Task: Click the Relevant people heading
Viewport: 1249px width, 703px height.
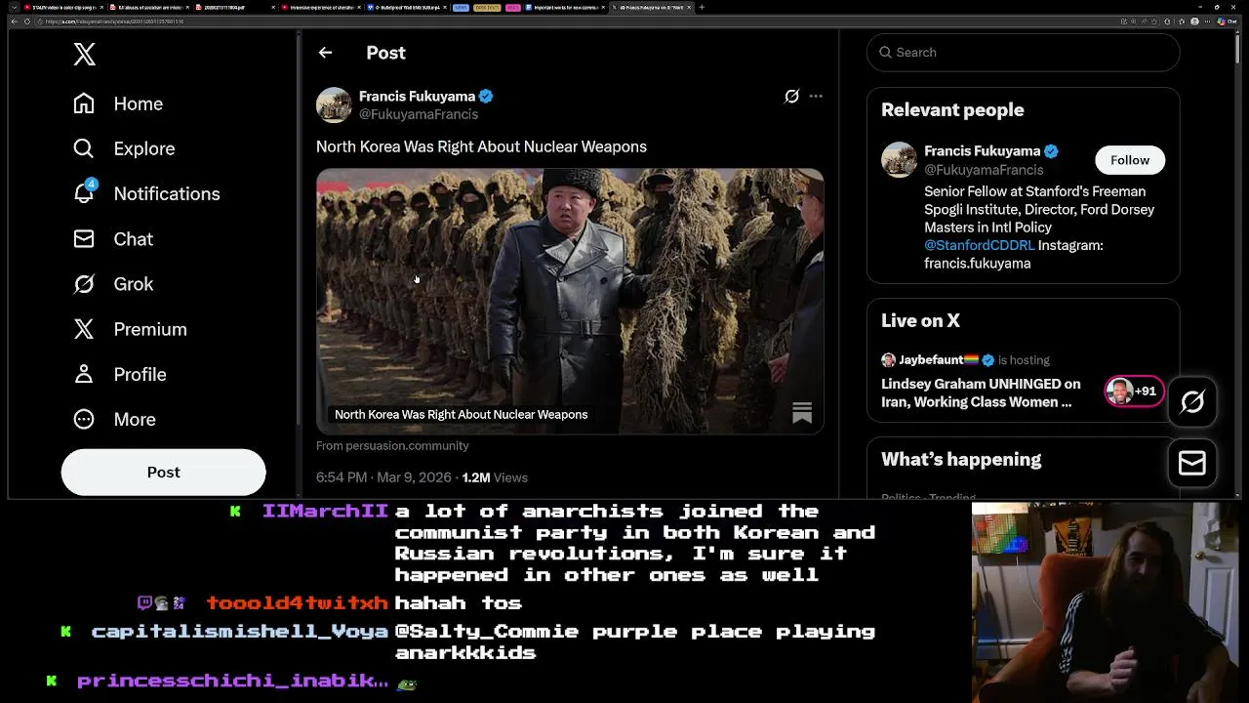Action: 952,110
